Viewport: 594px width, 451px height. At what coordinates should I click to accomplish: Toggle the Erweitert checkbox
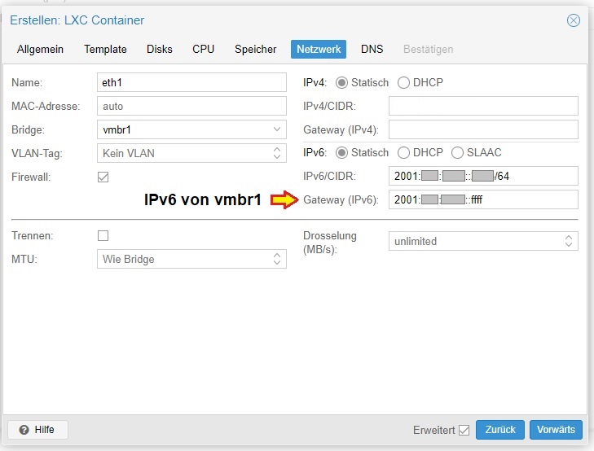click(x=464, y=430)
